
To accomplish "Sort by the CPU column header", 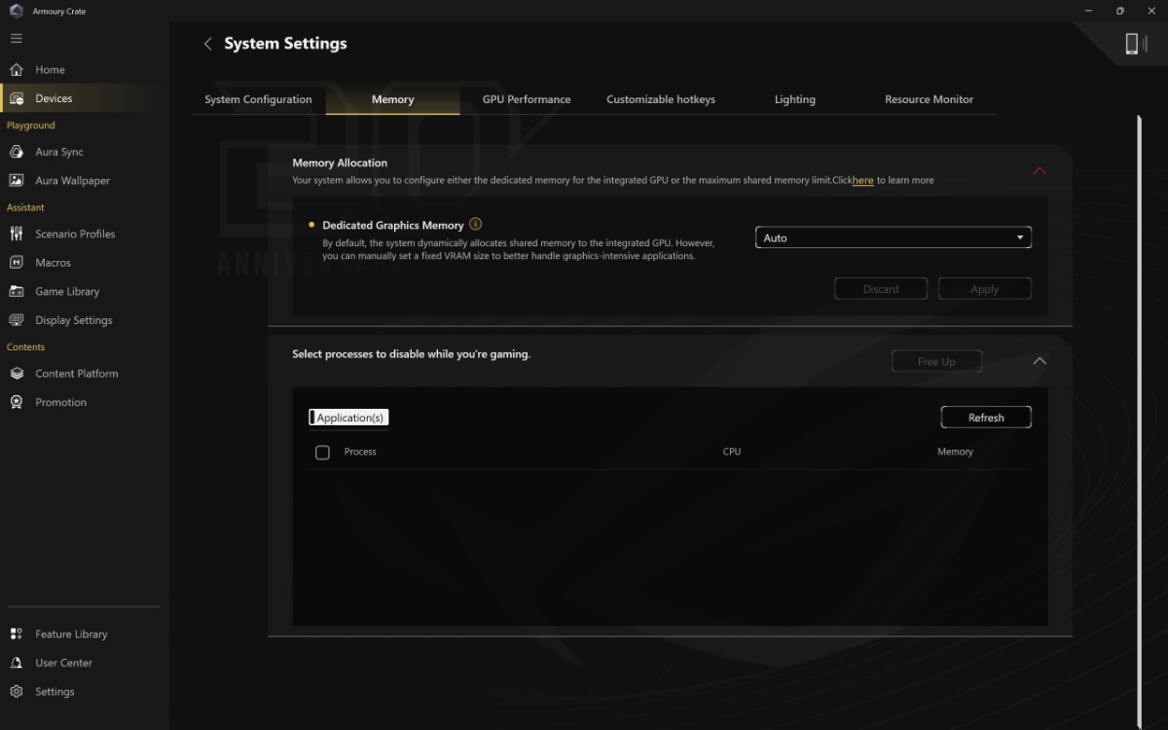I will coord(732,452).
